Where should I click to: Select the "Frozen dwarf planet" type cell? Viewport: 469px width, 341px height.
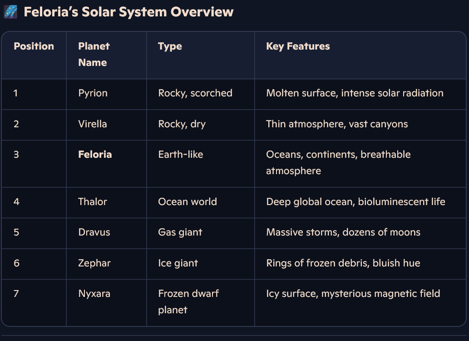[x=188, y=302]
